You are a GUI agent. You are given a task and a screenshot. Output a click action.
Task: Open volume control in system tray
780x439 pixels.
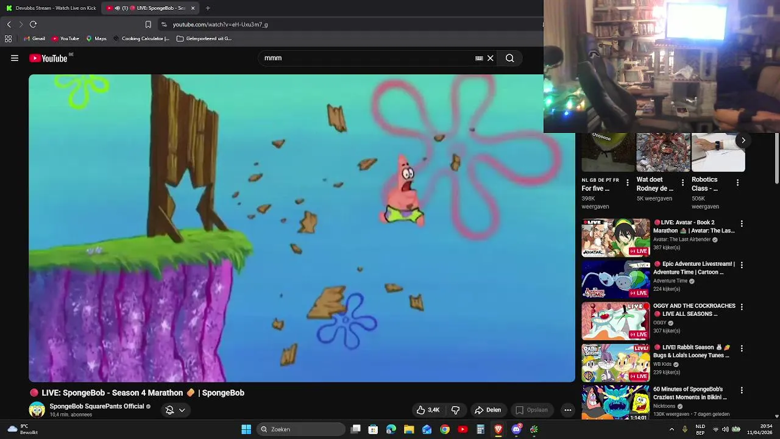[725, 429]
